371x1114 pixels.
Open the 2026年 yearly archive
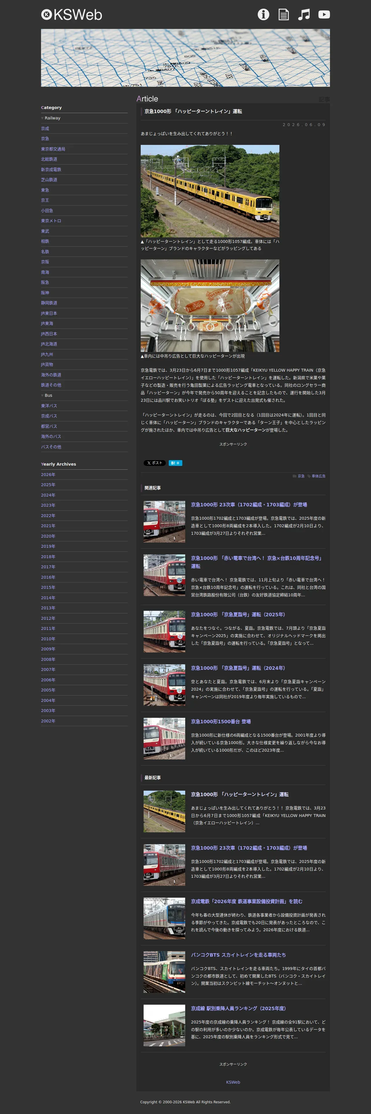pyautogui.click(x=48, y=475)
